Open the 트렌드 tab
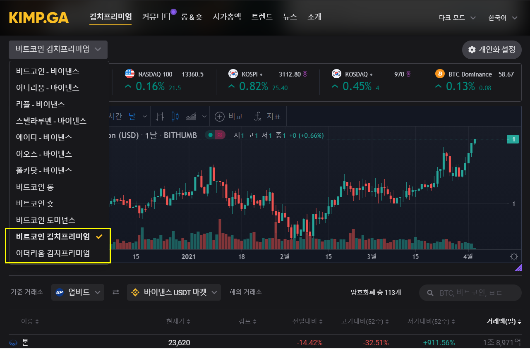This screenshot has width=530, height=349. (x=262, y=17)
